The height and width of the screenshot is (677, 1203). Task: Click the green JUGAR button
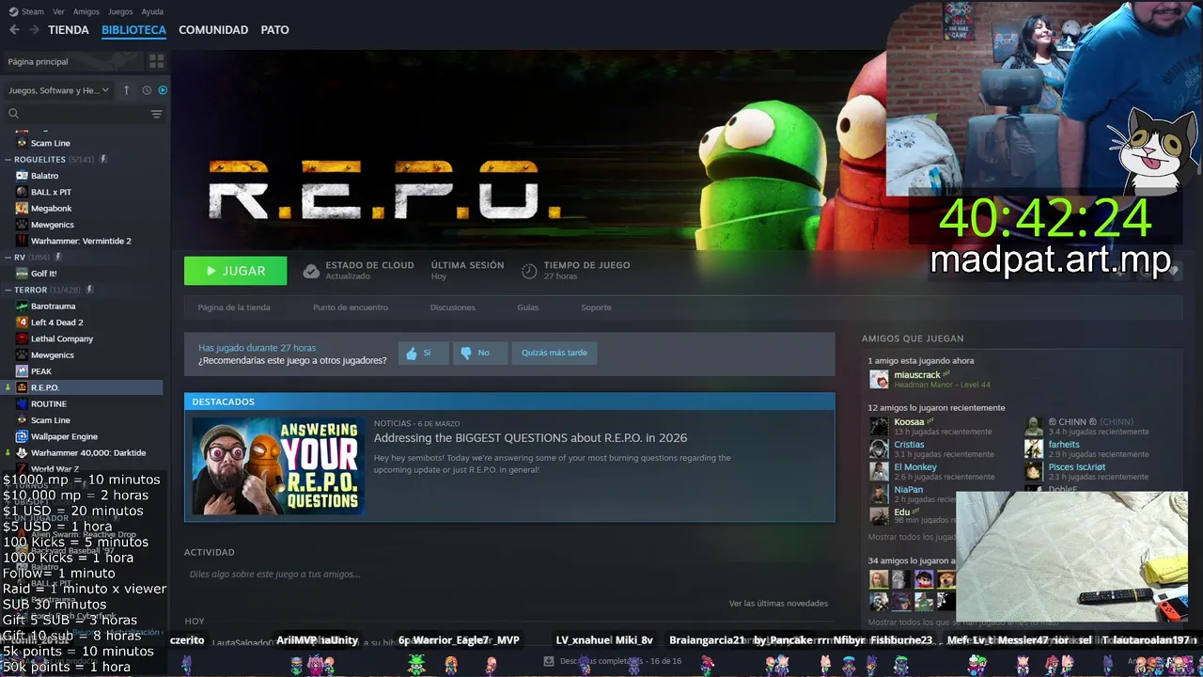tap(235, 271)
